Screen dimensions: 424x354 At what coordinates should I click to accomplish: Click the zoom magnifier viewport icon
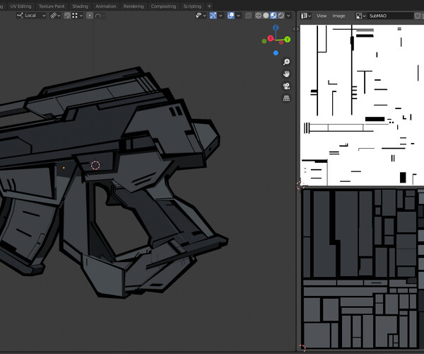coord(286,62)
